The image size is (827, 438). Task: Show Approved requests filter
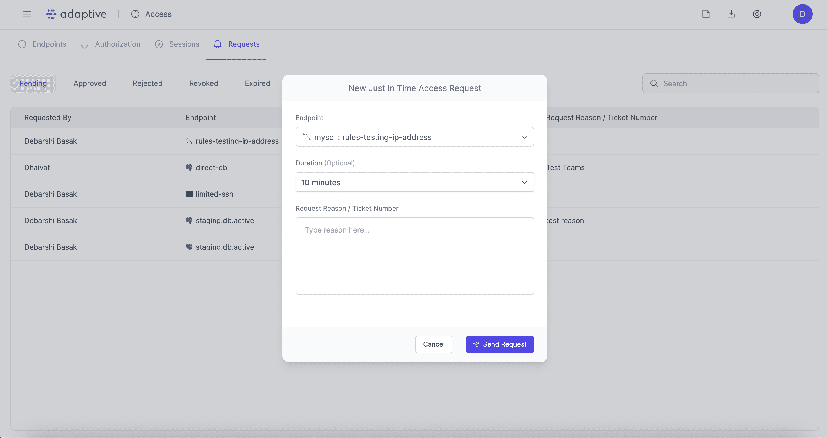[90, 83]
